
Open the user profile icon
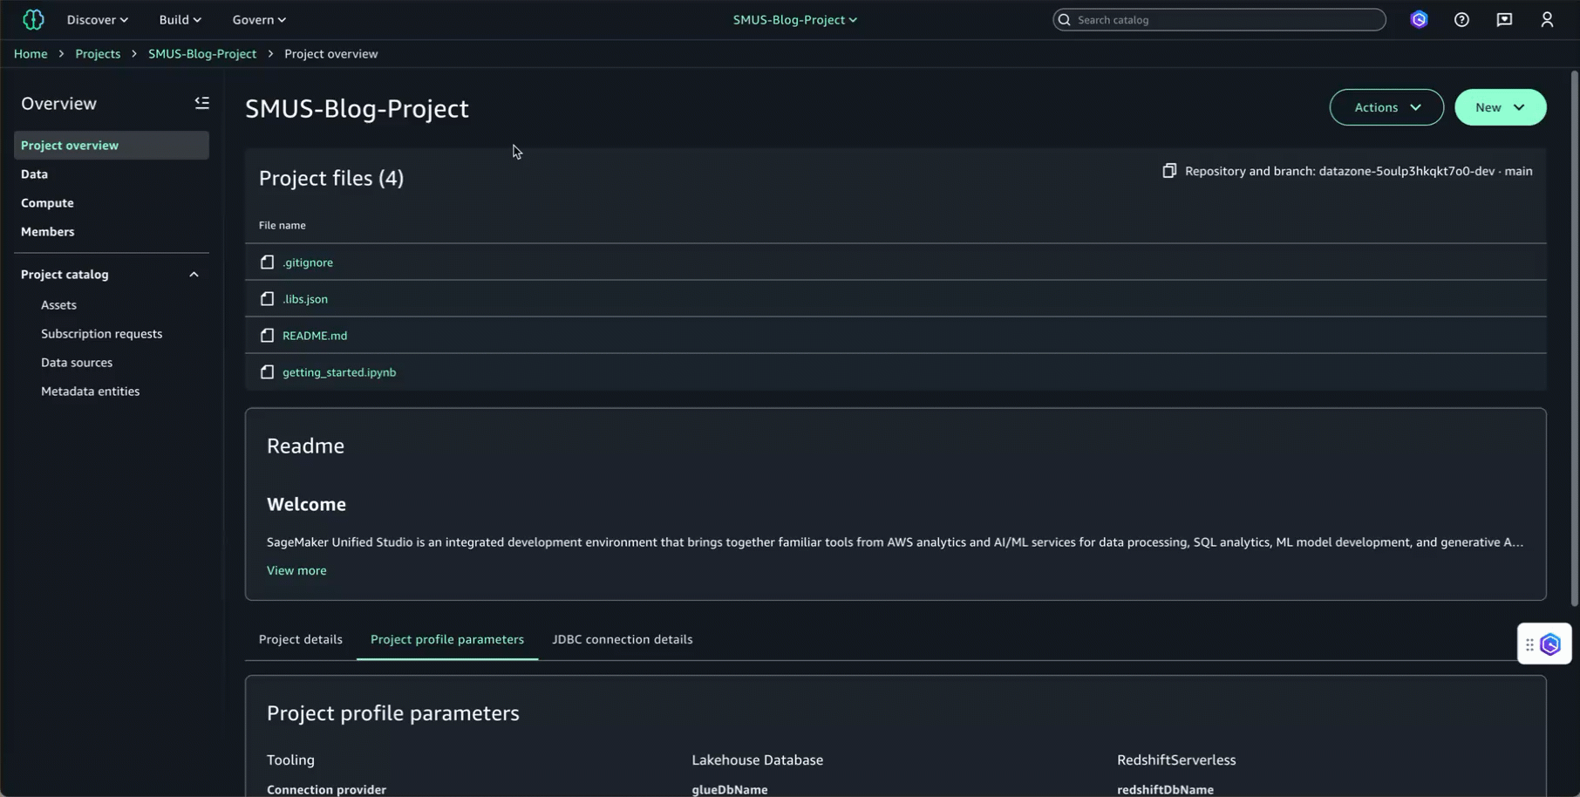pyautogui.click(x=1547, y=19)
